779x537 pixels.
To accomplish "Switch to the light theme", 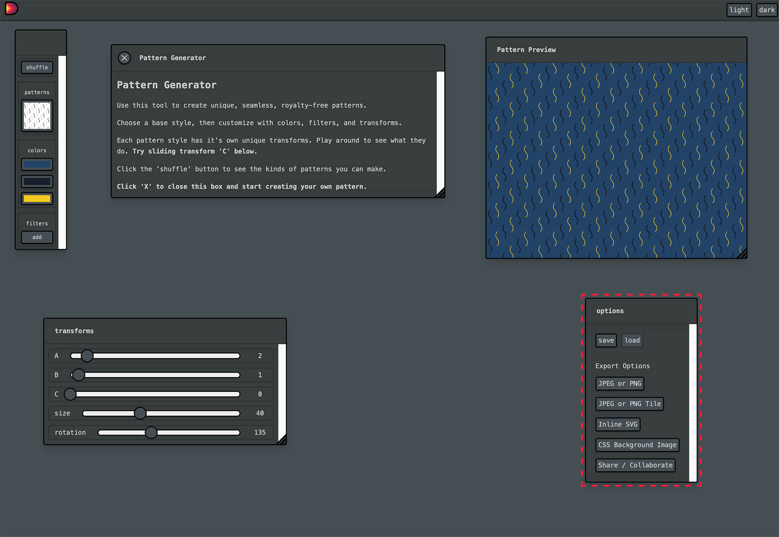I will tap(739, 10).
